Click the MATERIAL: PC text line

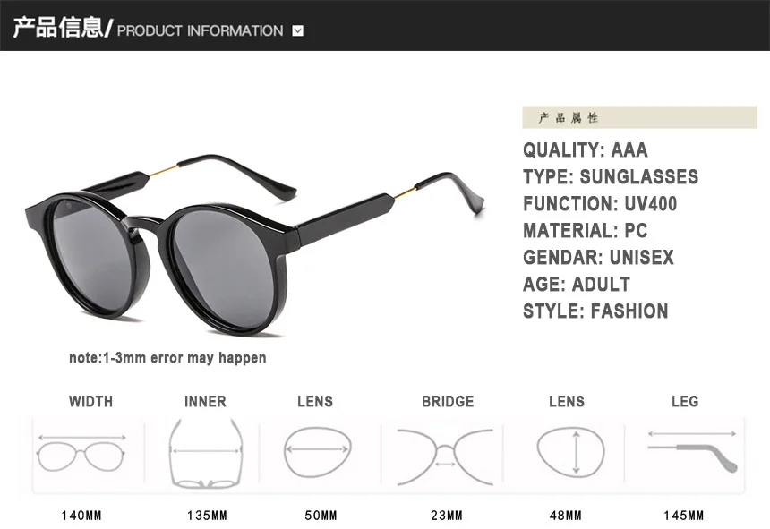[x=585, y=231]
